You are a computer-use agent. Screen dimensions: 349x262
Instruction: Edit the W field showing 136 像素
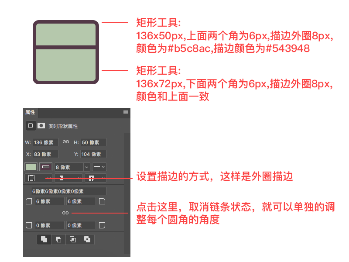tap(46, 142)
